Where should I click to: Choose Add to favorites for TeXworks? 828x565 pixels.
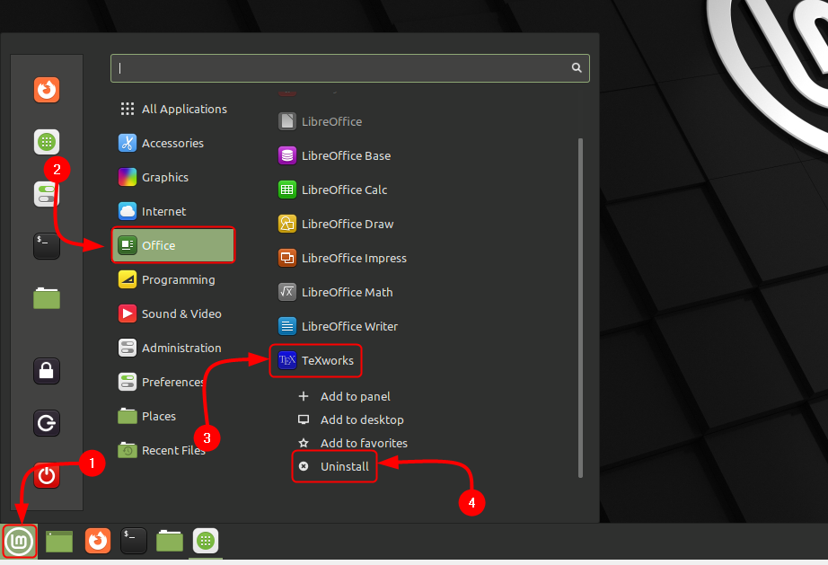click(353, 443)
